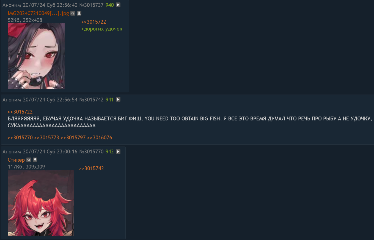
Task: Jump to reply >>3015770 under post 941
Action: tap(20, 137)
